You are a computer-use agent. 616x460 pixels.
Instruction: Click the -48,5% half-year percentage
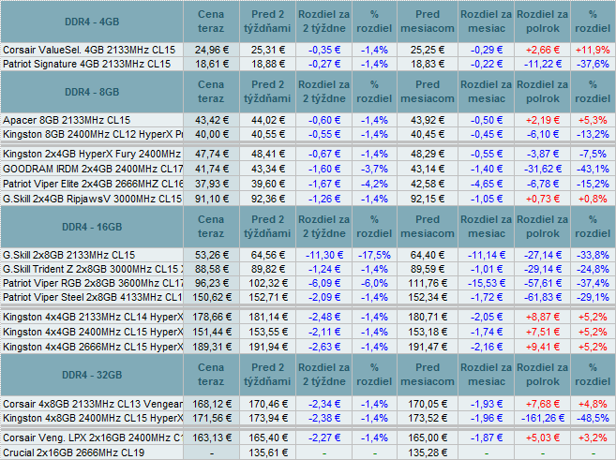click(x=593, y=418)
